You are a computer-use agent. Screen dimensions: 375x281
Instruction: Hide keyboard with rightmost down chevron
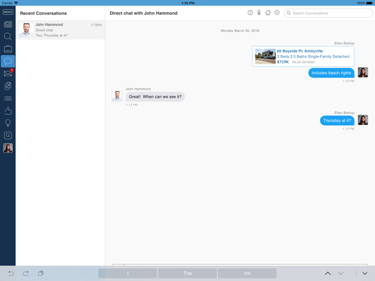click(x=365, y=273)
